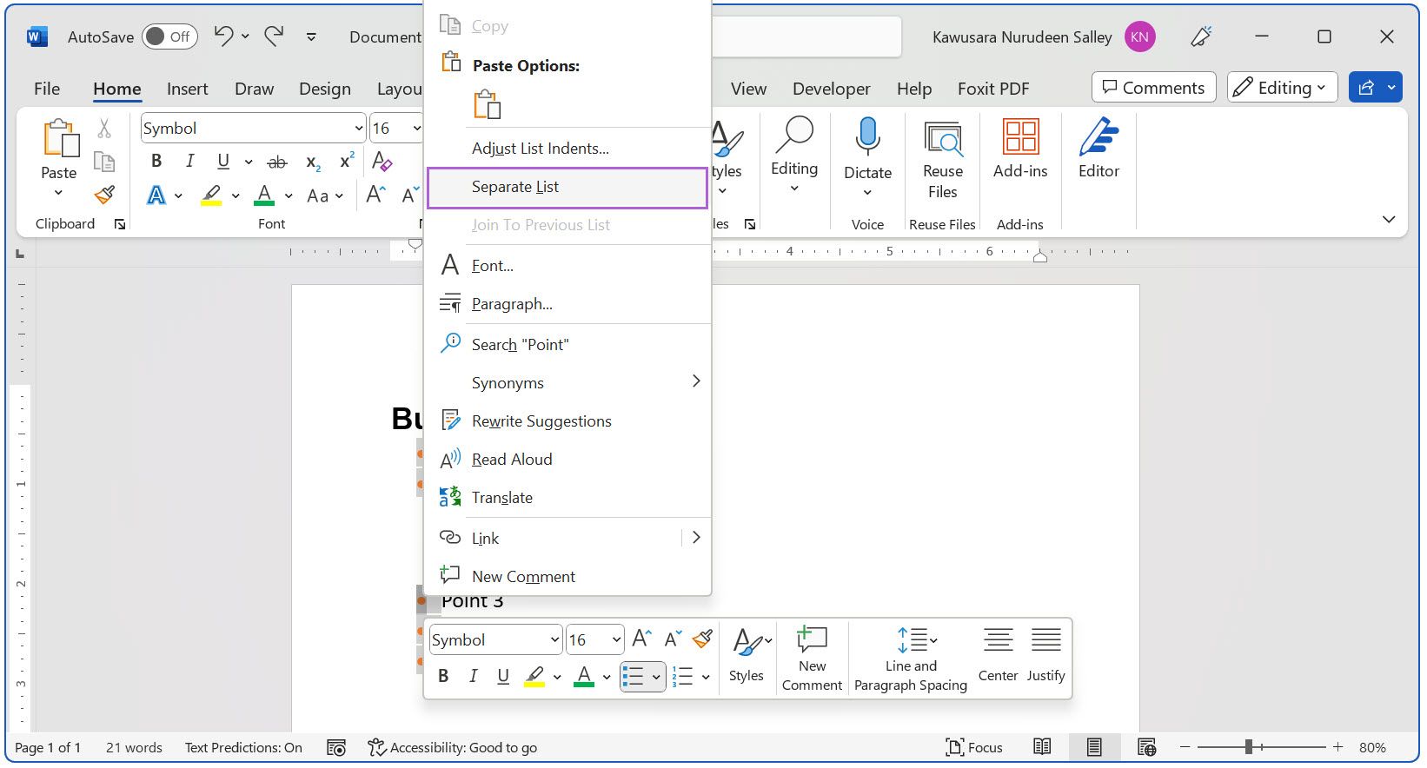The height and width of the screenshot is (768, 1427).
Task: Apply the yellow highlight color in ribbon
Action: (211, 195)
